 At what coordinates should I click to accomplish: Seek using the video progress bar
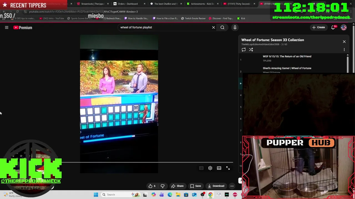(147, 163)
